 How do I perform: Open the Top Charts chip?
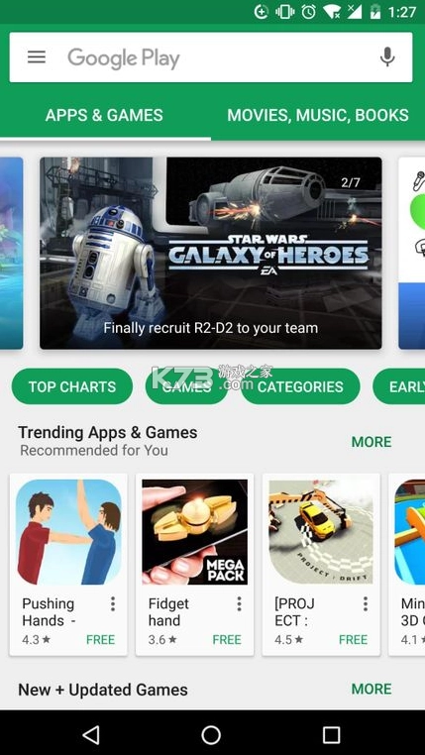(72, 386)
